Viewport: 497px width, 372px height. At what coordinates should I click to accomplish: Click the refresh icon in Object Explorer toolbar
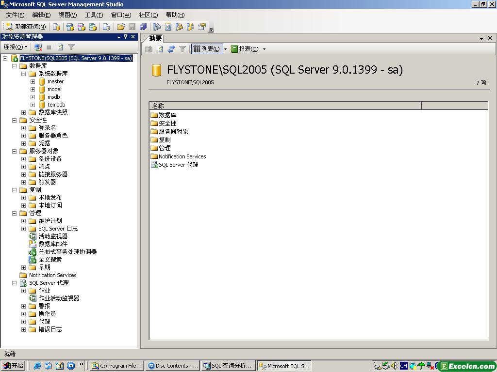[x=61, y=47]
